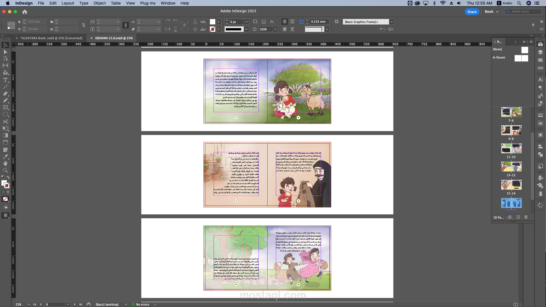Select the Pen tool
The image size is (546, 307).
tap(5, 94)
